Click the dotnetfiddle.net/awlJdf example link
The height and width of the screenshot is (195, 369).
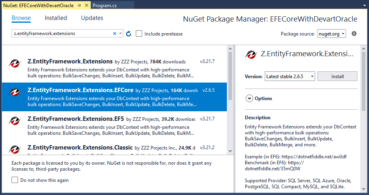tap(314, 157)
